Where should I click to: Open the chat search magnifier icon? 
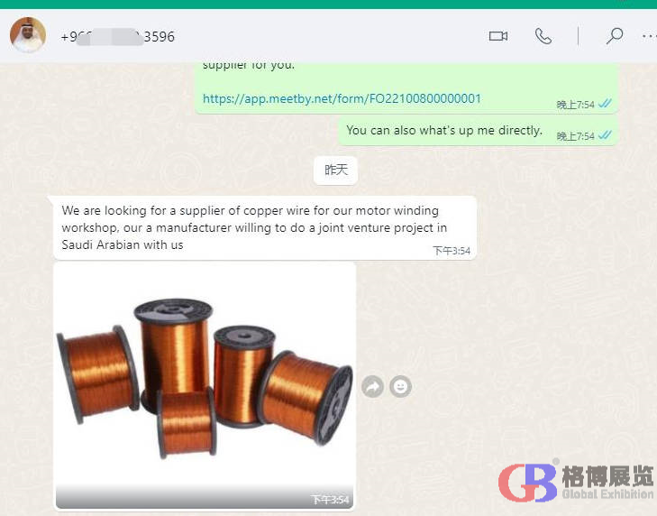pos(615,36)
